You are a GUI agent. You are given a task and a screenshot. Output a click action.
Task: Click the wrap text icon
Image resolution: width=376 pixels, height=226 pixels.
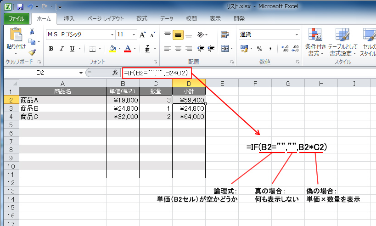[224, 35]
